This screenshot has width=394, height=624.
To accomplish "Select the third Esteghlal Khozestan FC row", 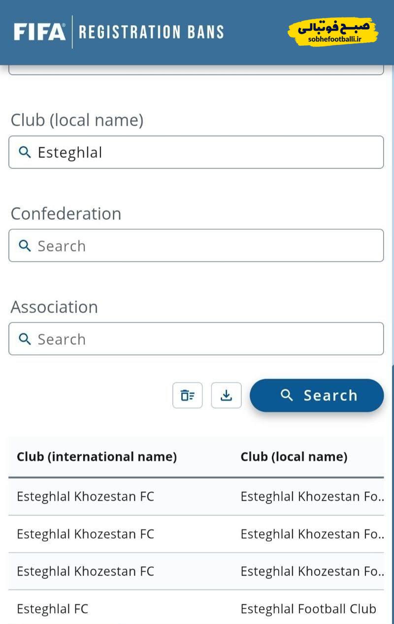I will [x=85, y=571].
